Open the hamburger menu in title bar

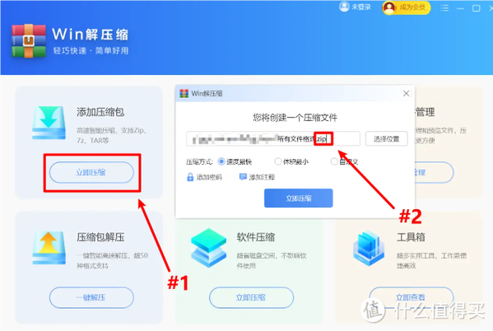pyautogui.click(x=444, y=8)
